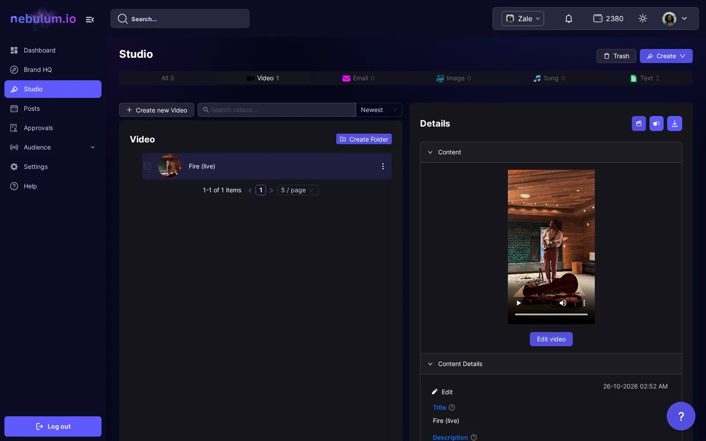This screenshot has width=706, height=441.
Task: Click the nebulum.io logo
Action: click(43, 19)
